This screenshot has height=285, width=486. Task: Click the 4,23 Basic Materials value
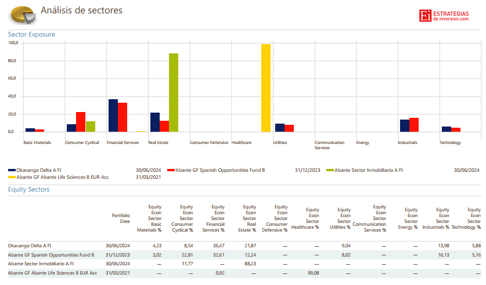[x=157, y=246]
